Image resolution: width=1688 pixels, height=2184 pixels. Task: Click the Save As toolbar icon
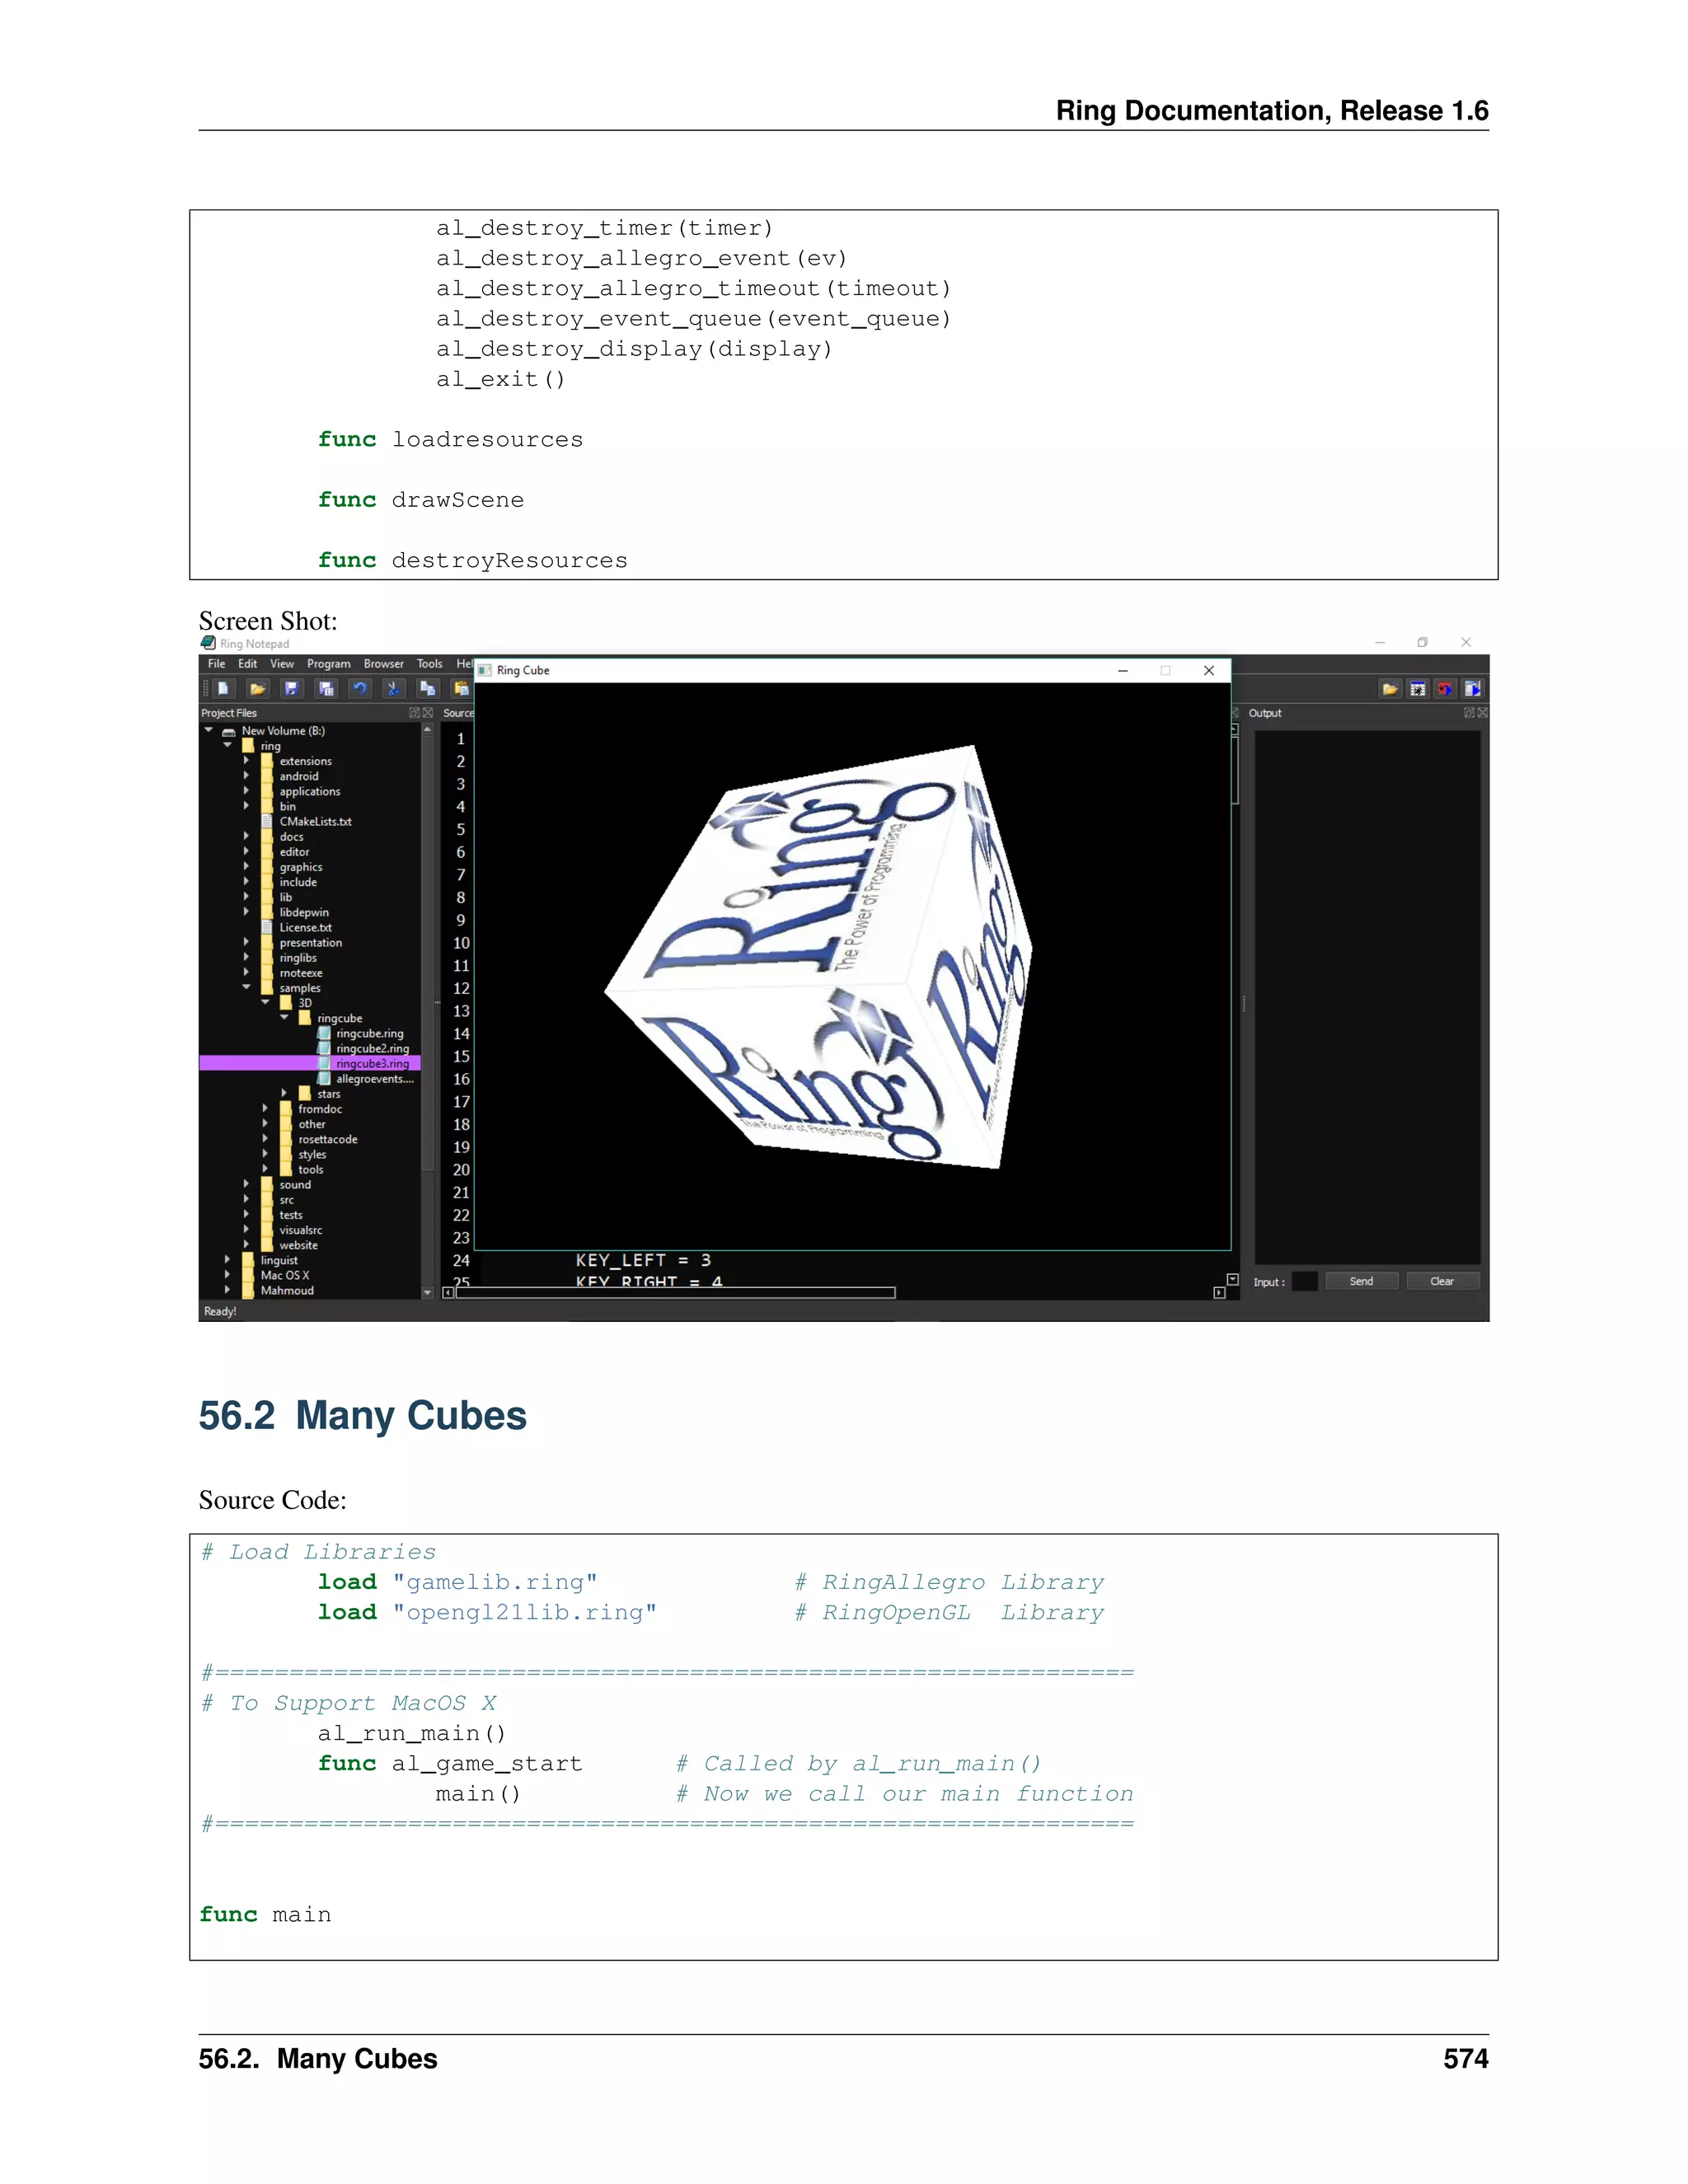(326, 688)
